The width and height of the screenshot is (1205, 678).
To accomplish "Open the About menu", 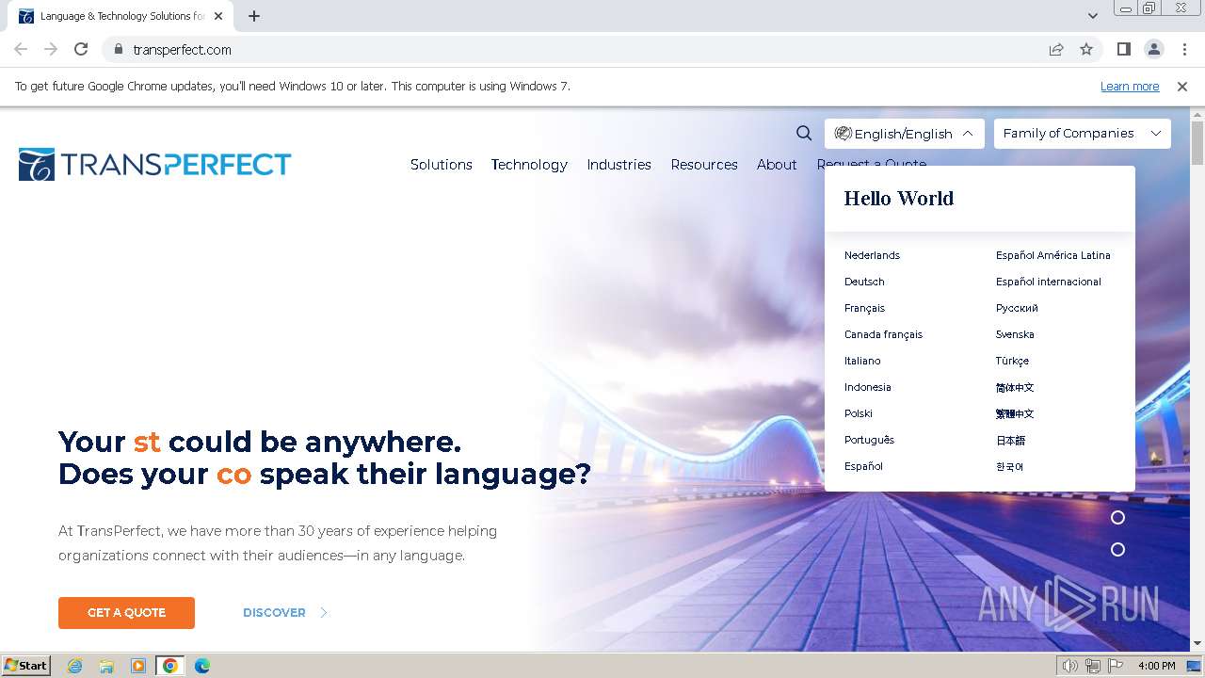I will [777, 165].
